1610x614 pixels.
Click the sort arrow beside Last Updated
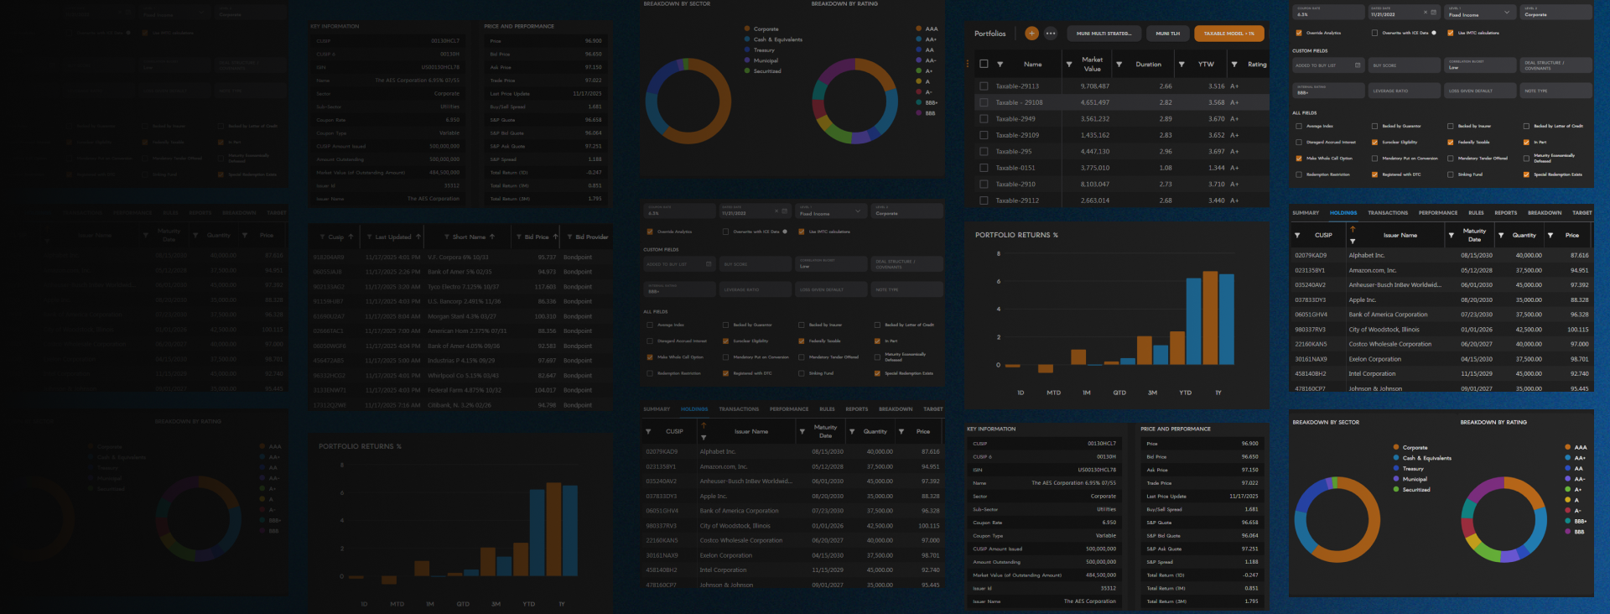click(x=418, y=237)
